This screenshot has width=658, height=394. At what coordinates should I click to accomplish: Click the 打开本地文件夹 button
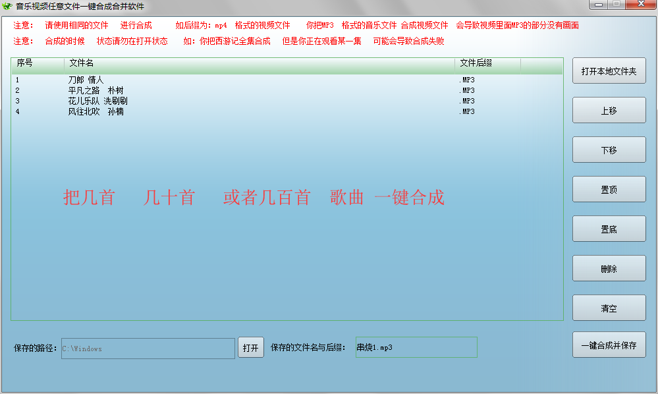[609, 71]
